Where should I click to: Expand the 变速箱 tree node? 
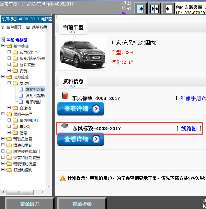point(9,107)
